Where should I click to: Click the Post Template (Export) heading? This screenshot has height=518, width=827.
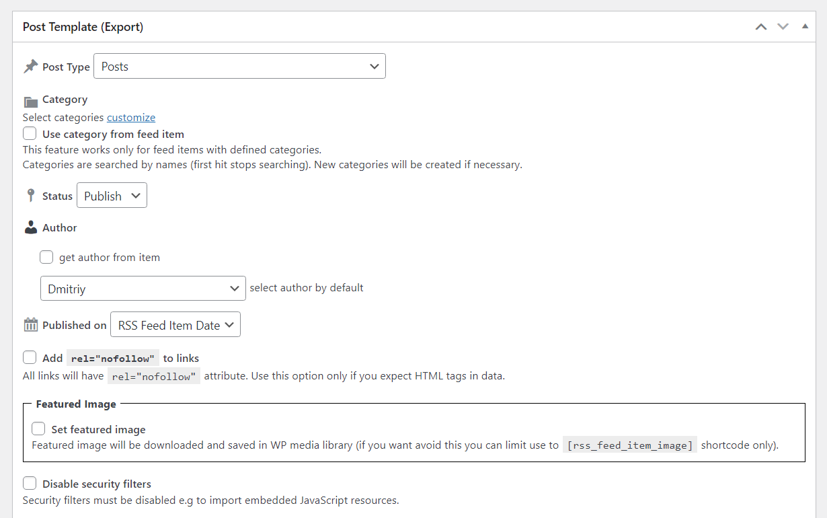pos(83,27)
